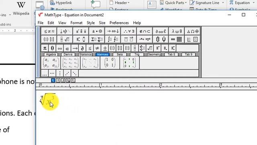This screenshot has height=145, width=257.
Task: Insert the pi symbol
Action: 45,48
